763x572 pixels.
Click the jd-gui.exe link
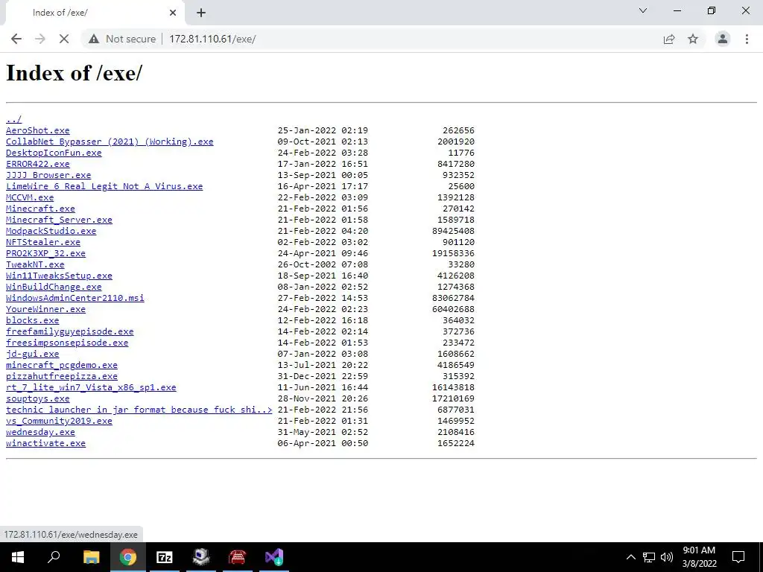(33, 354)
